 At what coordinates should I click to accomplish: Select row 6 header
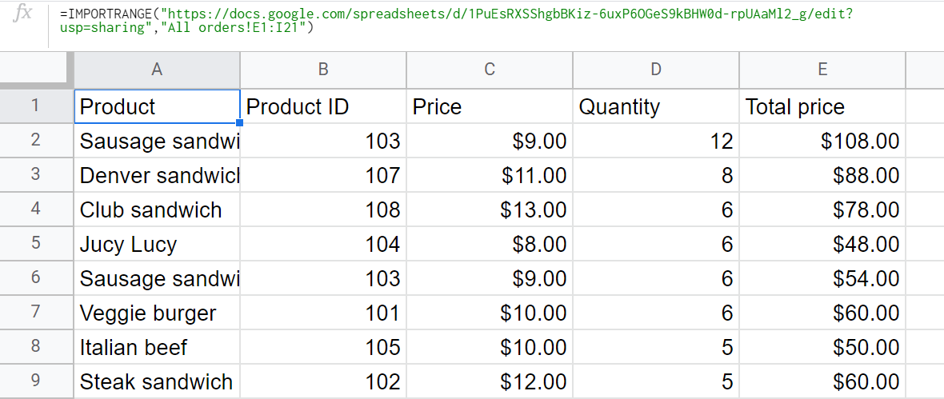[36, 277]
